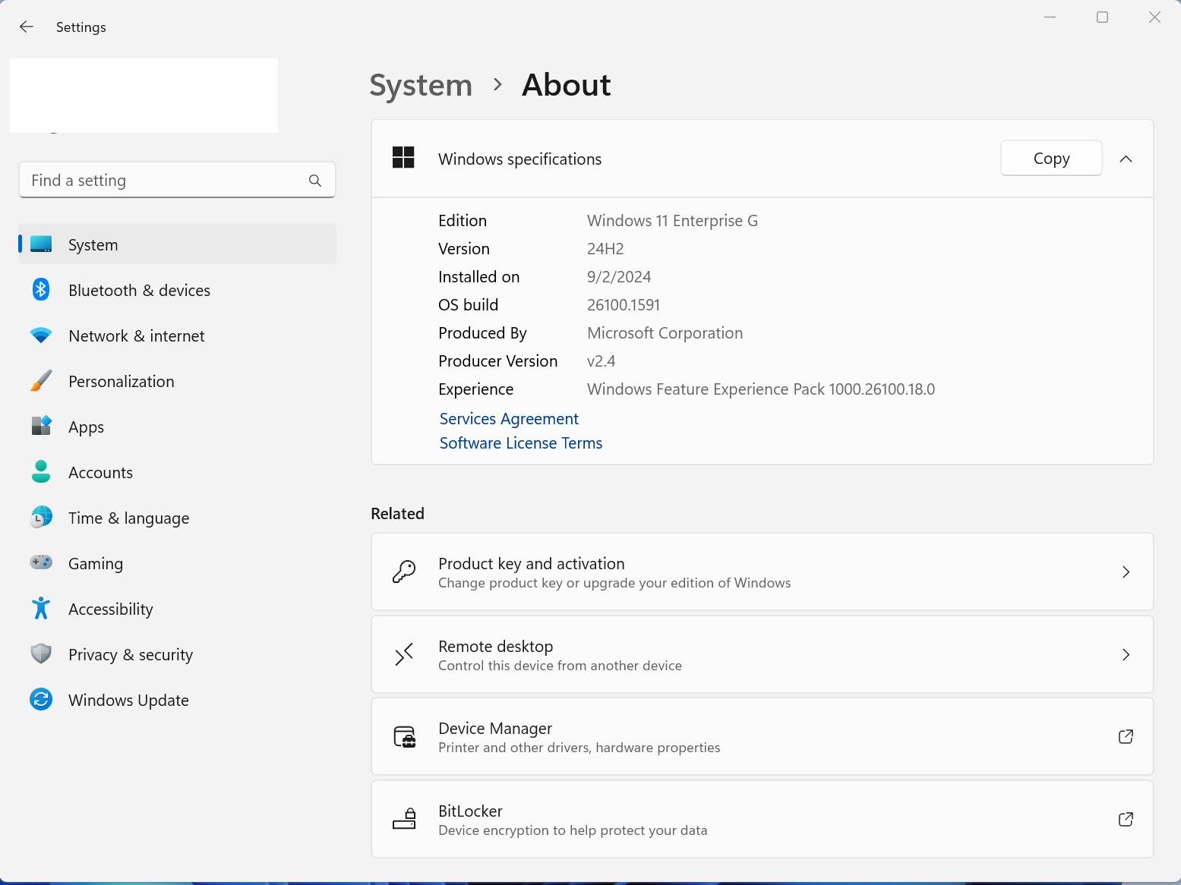1181x885 pixels.
Task: Open the Product key and activation chevron
Action: [1126, 572]
